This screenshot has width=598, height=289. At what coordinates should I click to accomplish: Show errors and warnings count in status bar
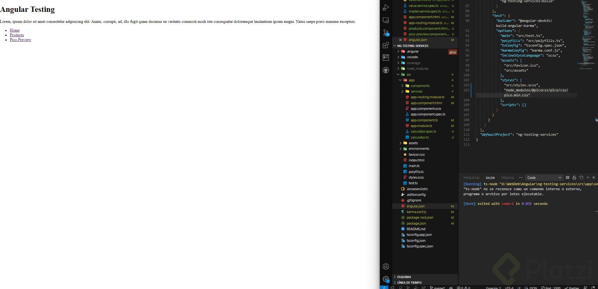(463, 287)
